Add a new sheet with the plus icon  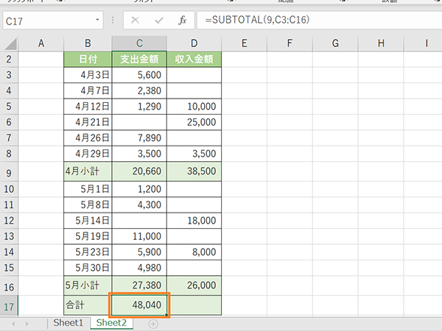[153, 323]
